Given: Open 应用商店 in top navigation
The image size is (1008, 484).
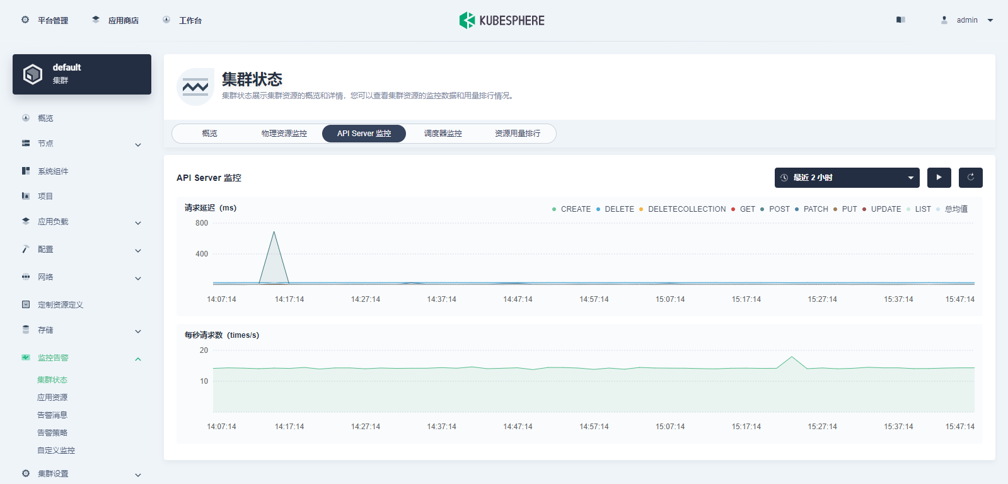Looking at the screenshot, I should click(x=124, y=21).
